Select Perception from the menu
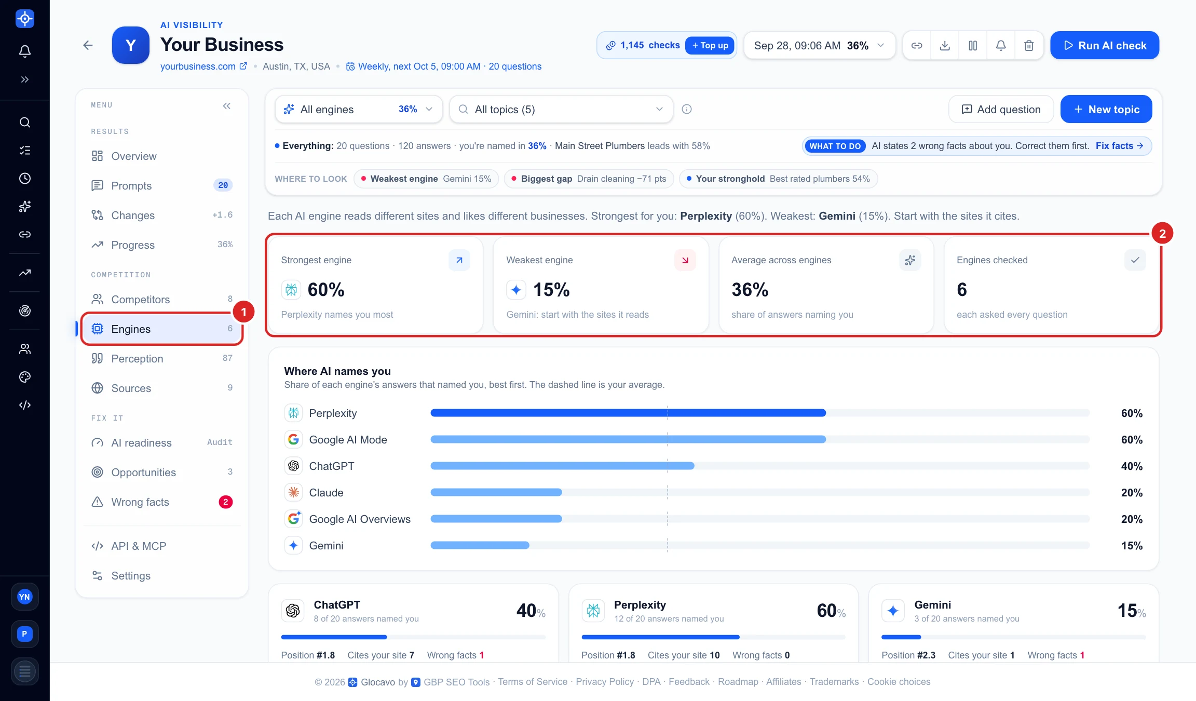 click(162, 359)
